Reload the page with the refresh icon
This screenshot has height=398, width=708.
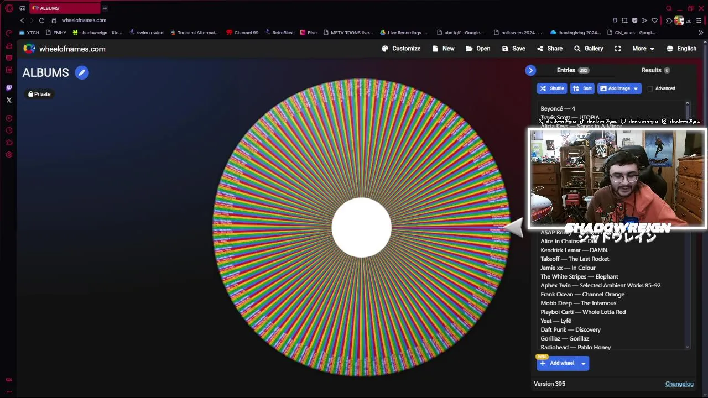click(x=41, y=20)
